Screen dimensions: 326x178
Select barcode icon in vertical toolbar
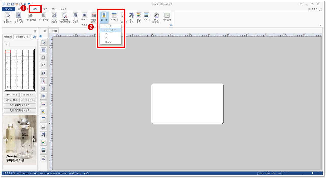[x=43, y=96]
